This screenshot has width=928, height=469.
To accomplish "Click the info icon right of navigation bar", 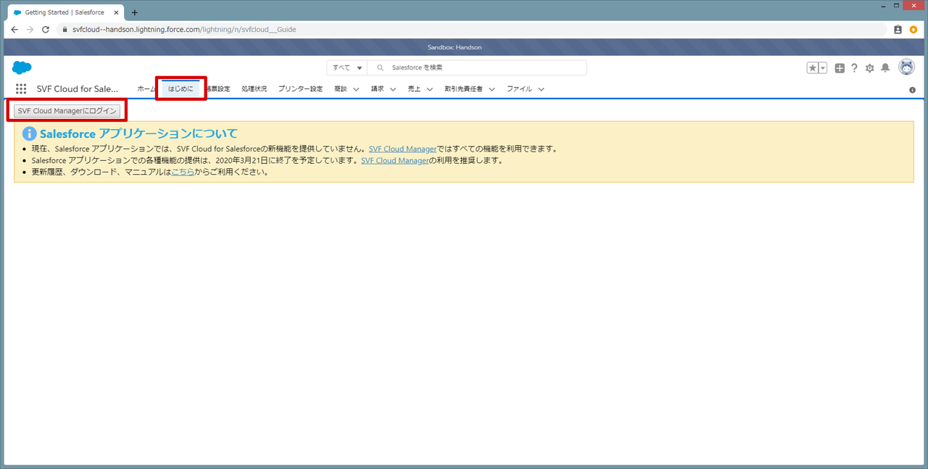I will (x=912, y=90).
